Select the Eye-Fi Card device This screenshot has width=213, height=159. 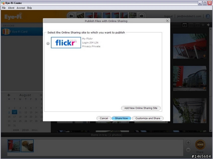(x=22, y=32)
